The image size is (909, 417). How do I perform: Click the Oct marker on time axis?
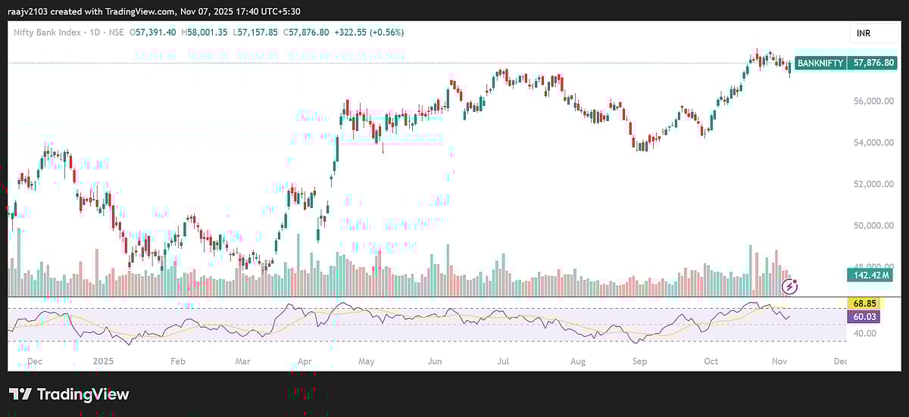coord(710,362)
